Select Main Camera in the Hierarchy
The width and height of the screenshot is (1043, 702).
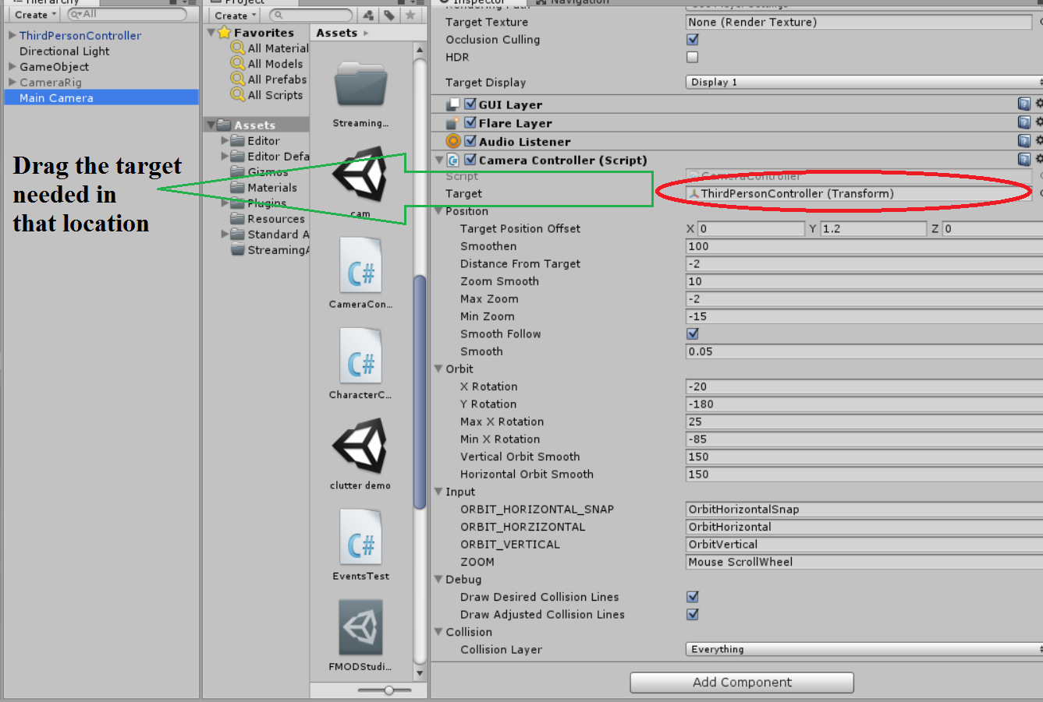(101, 97)
